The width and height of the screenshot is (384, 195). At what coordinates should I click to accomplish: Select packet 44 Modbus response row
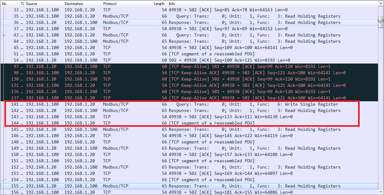[189, 41]
